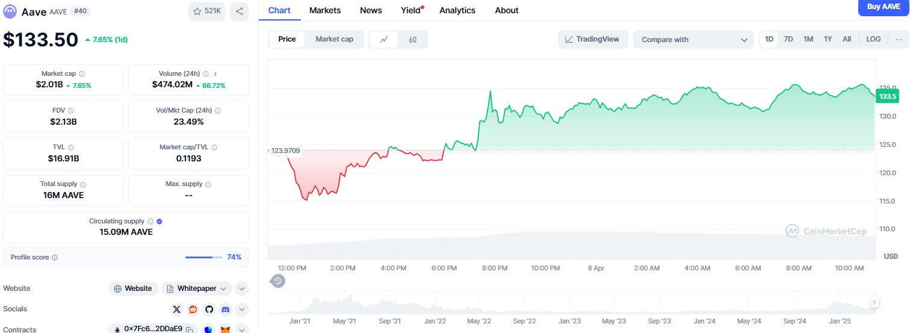Click the Buy AAVE button
This screenshot has height=333, width=910.
tap(883, 7)
